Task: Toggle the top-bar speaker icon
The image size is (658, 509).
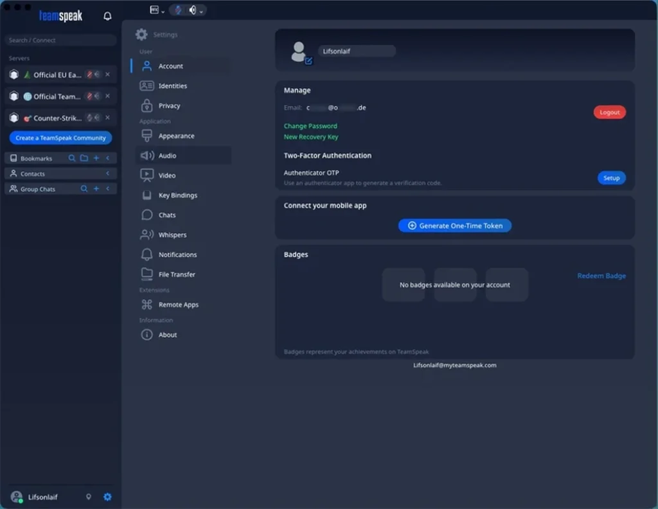Action: coord(193,10)
